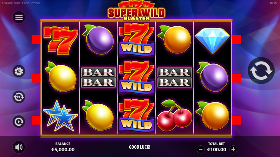Click the red 77 symbol on the first reel

point(61,41)
